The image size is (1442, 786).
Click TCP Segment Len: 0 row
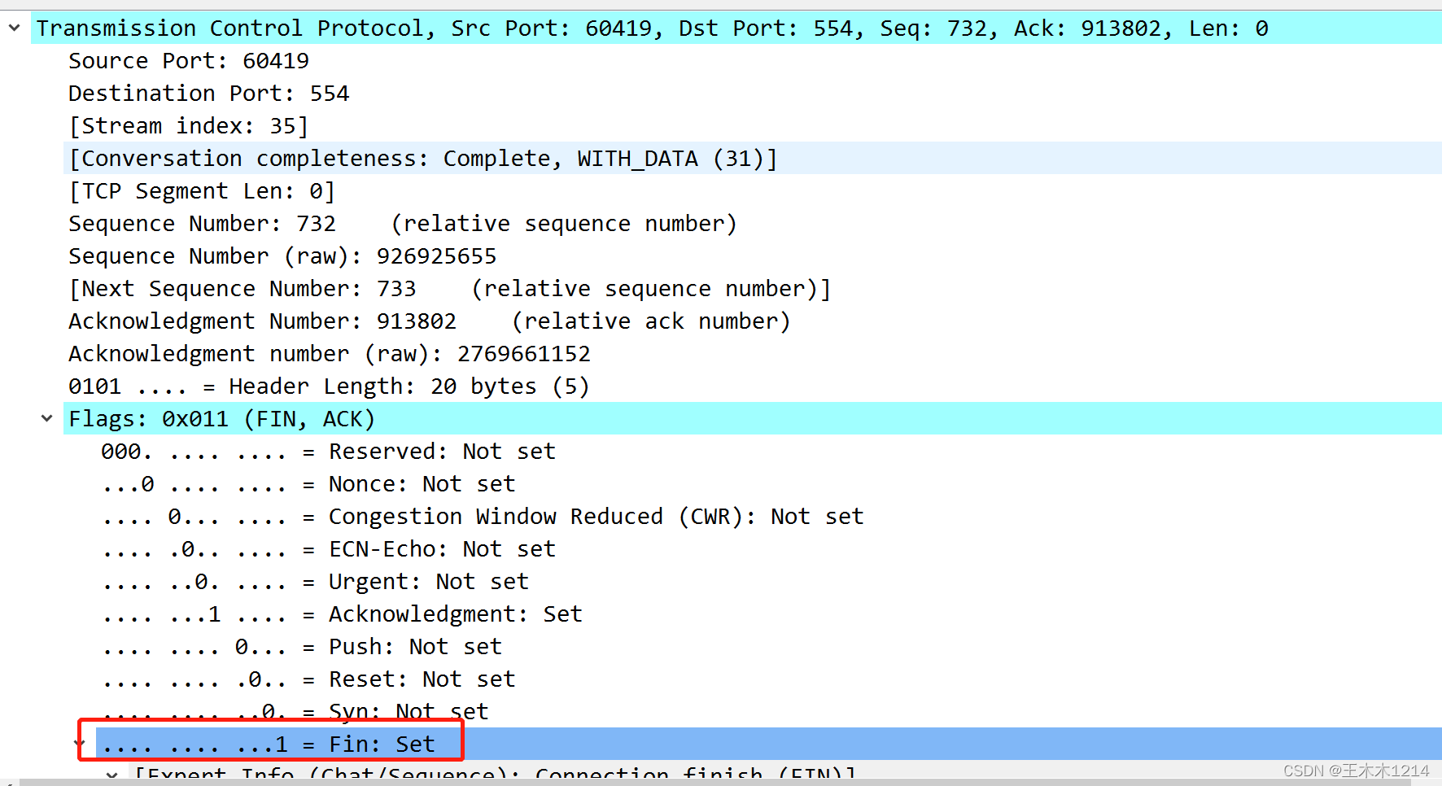coord(753,190)
